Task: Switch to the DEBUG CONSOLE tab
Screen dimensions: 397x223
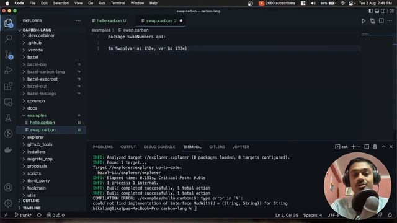Action: tap(159, 147)
